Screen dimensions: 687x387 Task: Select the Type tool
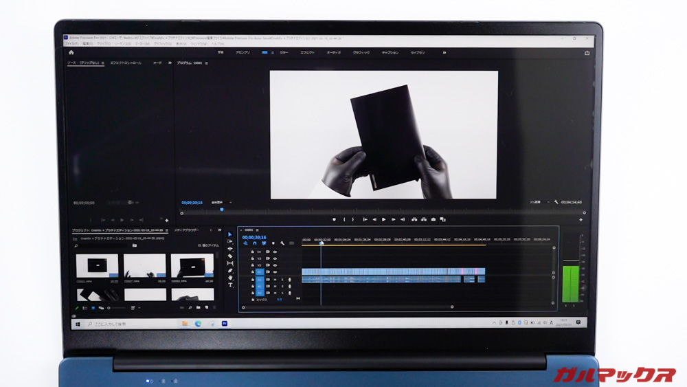click(230, 285)
